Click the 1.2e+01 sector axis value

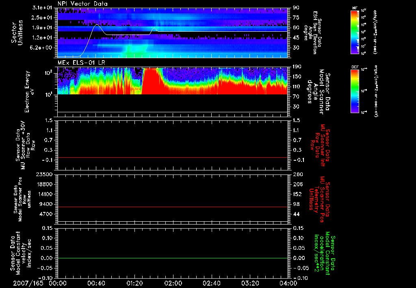(42, 38)
